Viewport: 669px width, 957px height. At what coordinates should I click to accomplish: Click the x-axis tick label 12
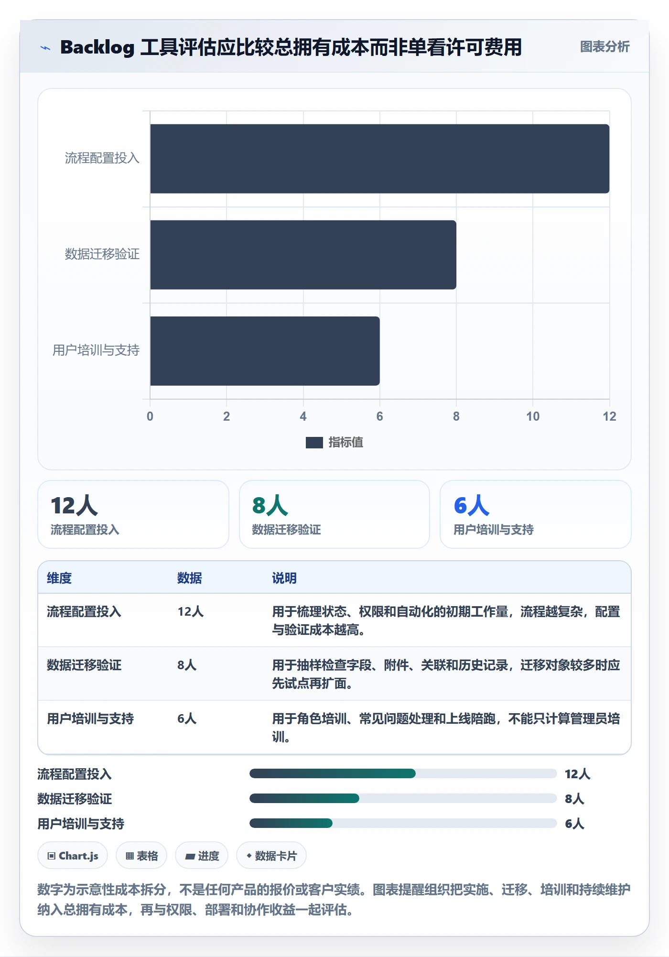[x=609, y=417]
